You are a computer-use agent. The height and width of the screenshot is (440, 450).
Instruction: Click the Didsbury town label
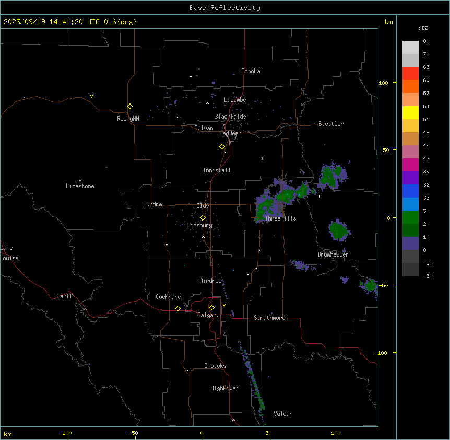(200, 225)
